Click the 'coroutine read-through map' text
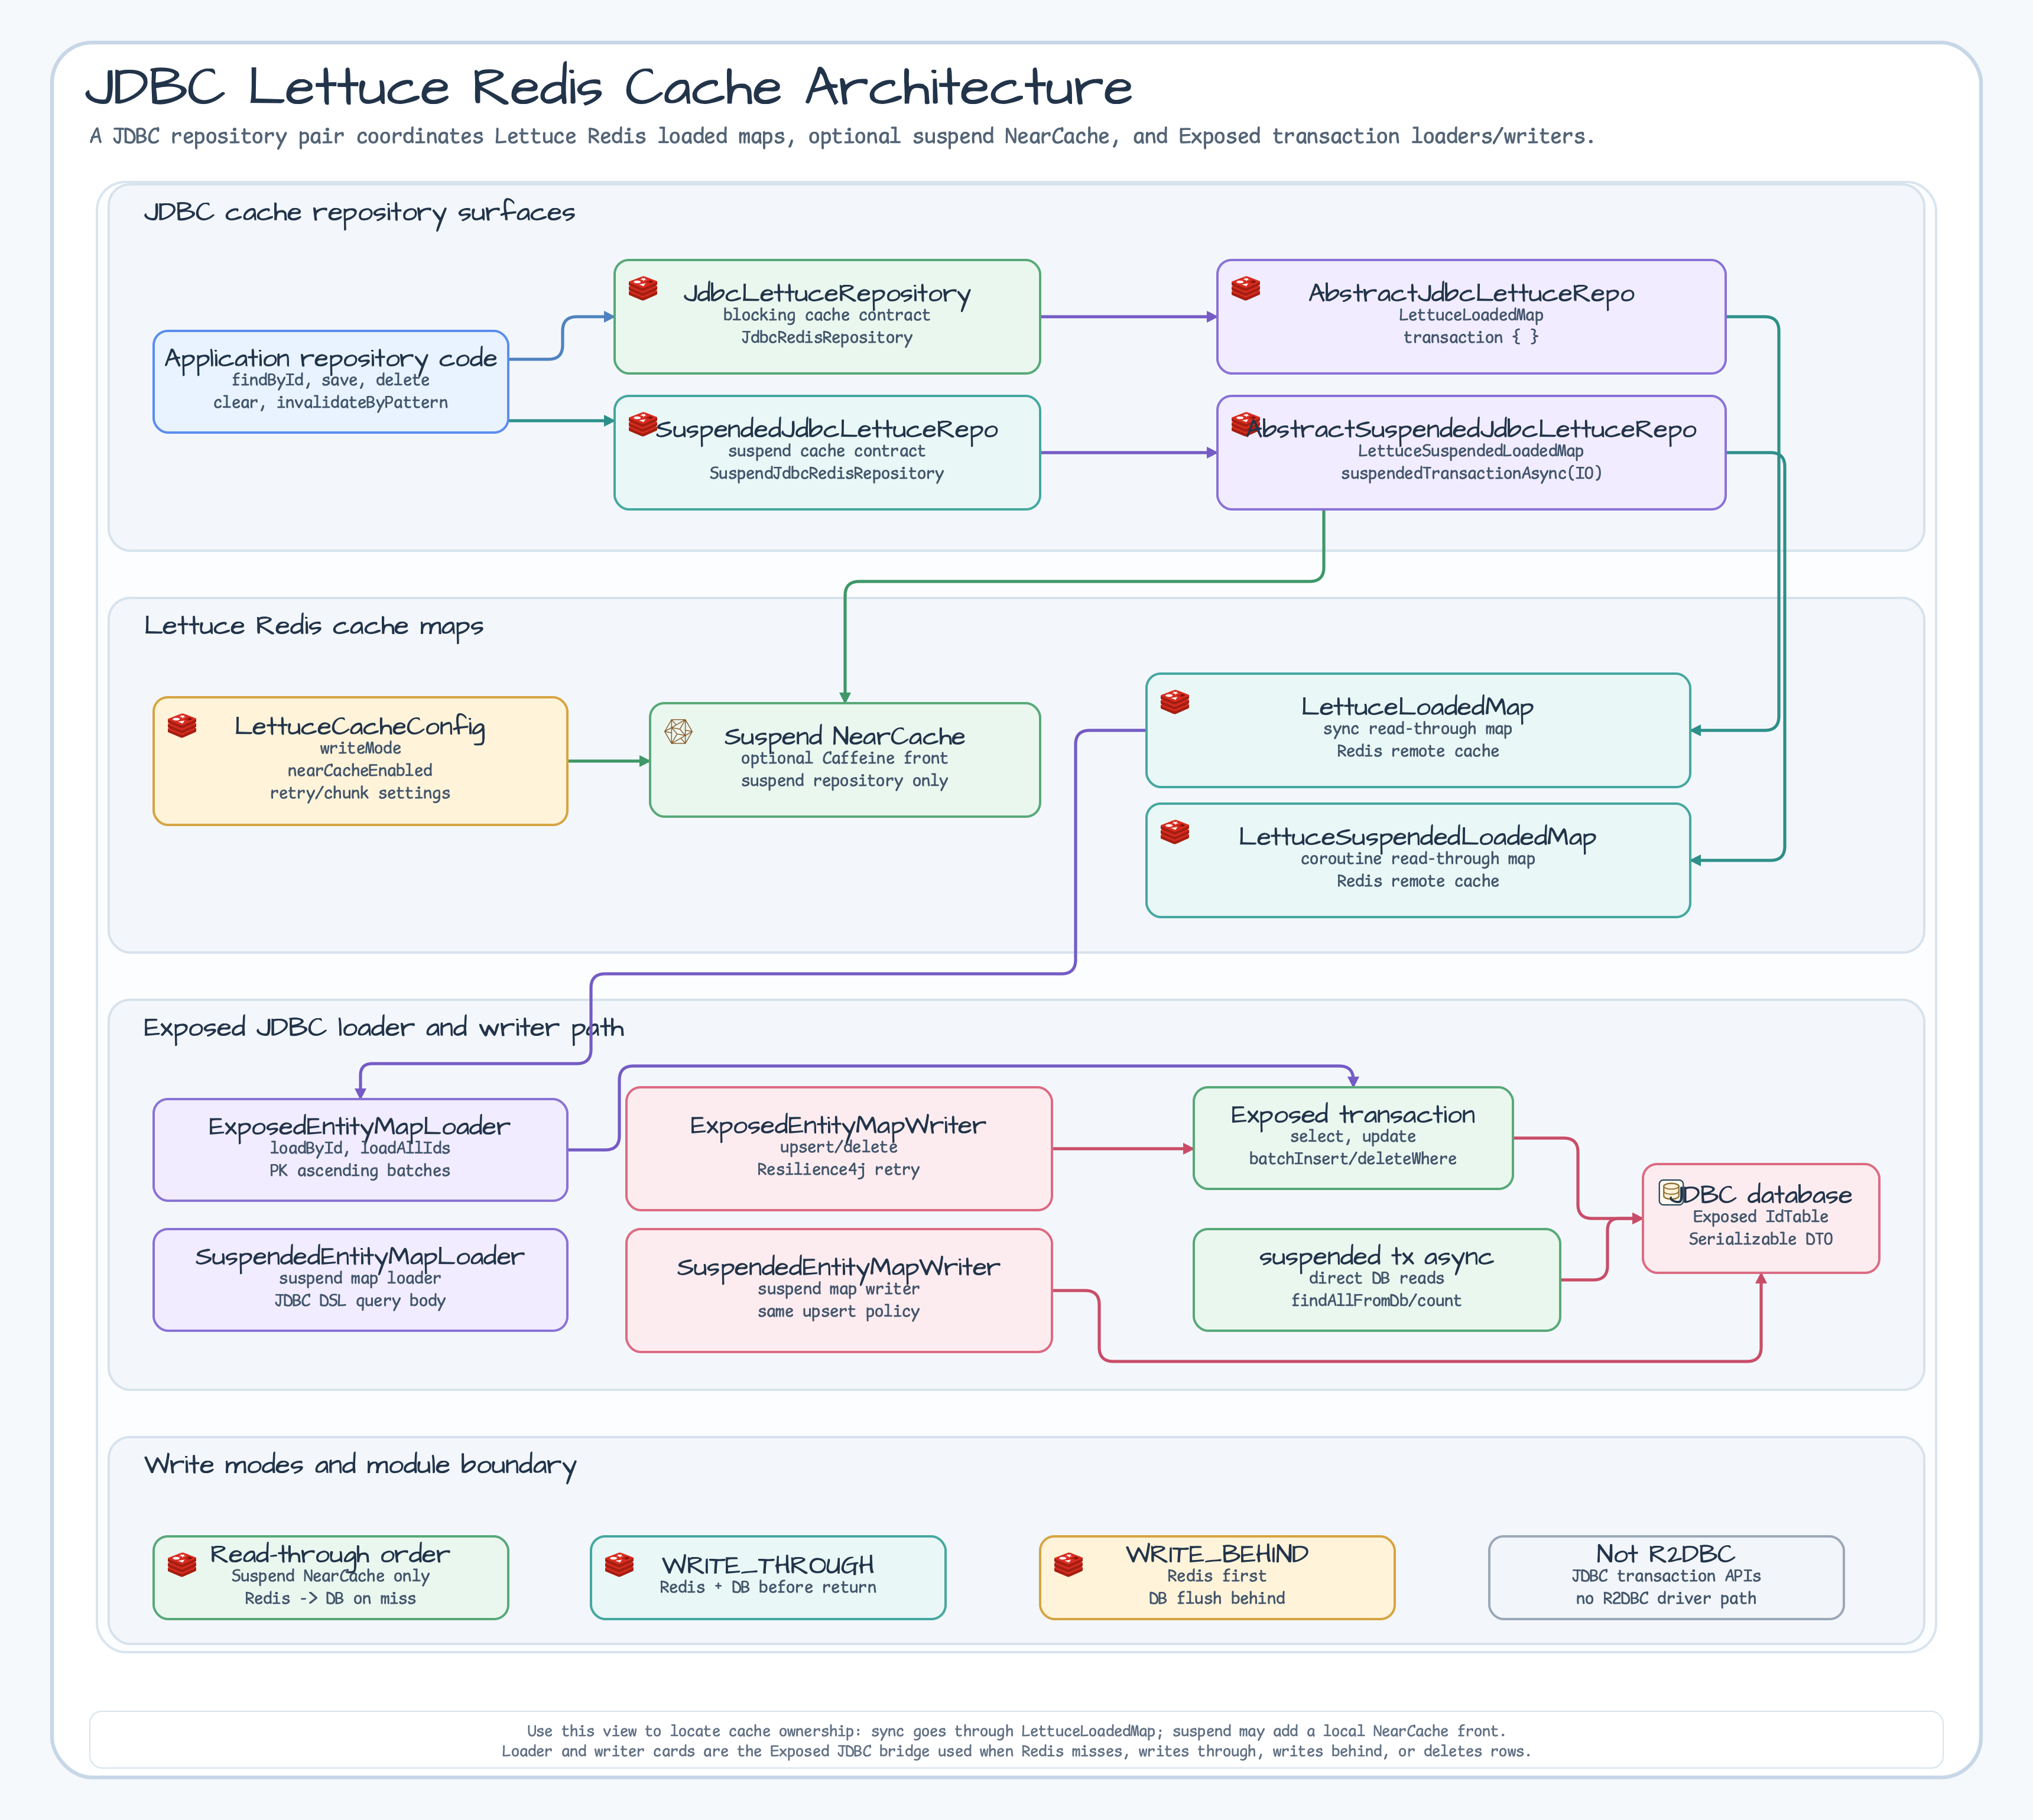 [x=1418, y=859]
